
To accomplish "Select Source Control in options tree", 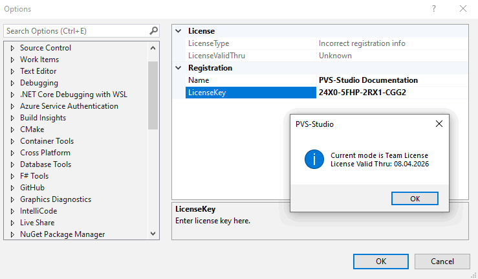I will 45,48.
